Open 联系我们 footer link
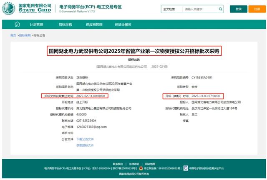 pos(118,164)
